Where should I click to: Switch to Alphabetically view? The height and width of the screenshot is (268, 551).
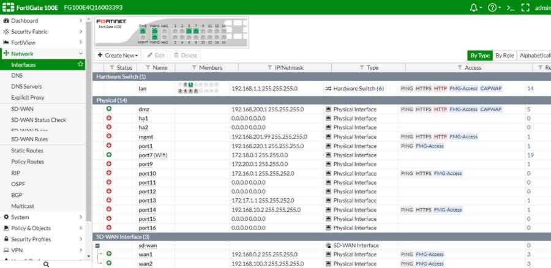(x=534, y=56)
